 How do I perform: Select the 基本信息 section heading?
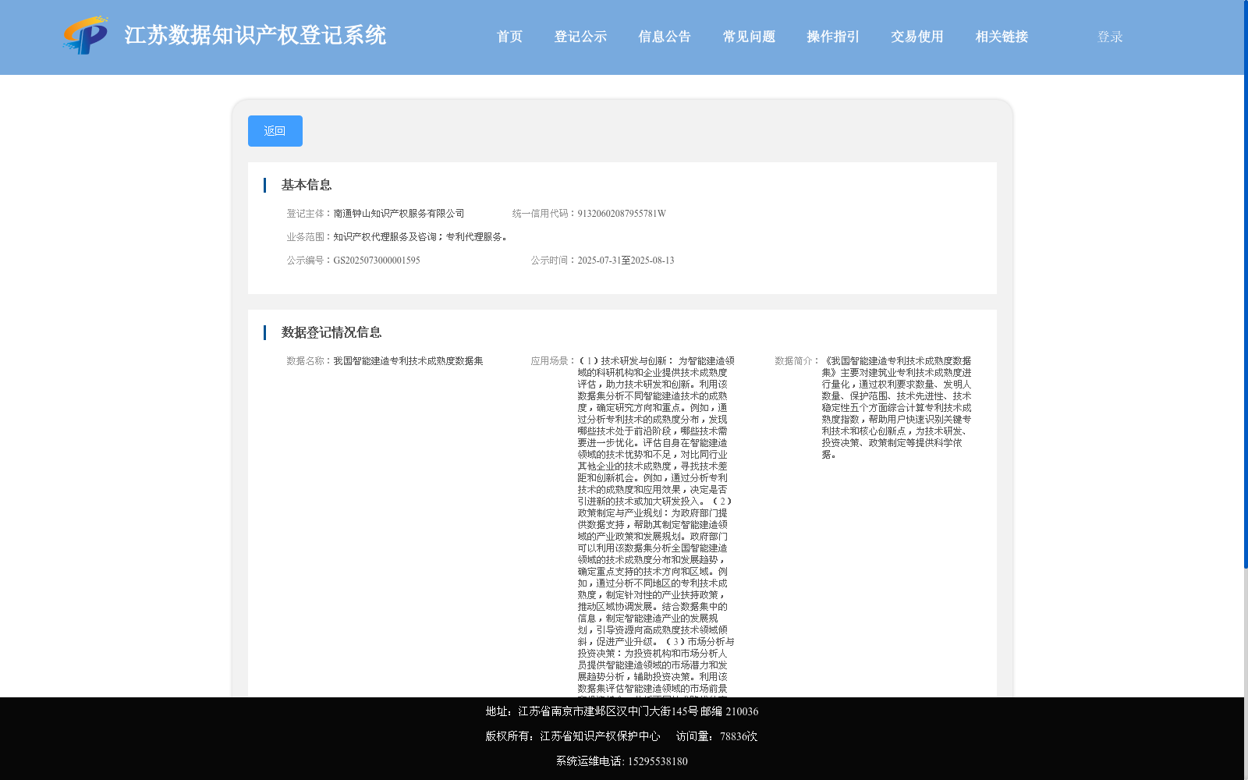tap(307, 185)
